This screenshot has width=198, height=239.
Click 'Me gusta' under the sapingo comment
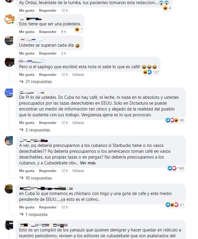click(x=27, y=75)
